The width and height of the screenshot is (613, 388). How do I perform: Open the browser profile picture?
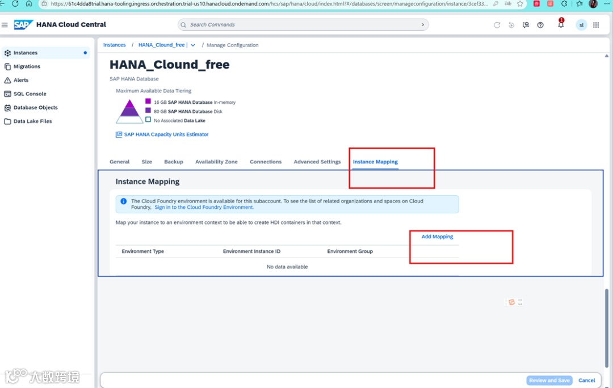pyautogui.click(x=593, y=4)
